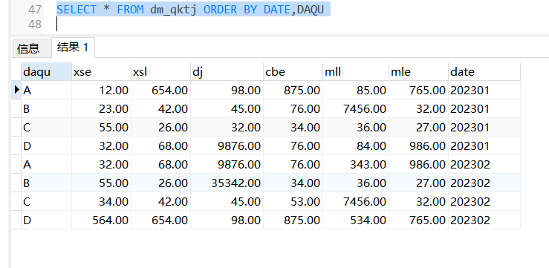Viewport: 549px width, 268px height.
Task: Select the mll cell 84.00
Action: click(356, 146)
